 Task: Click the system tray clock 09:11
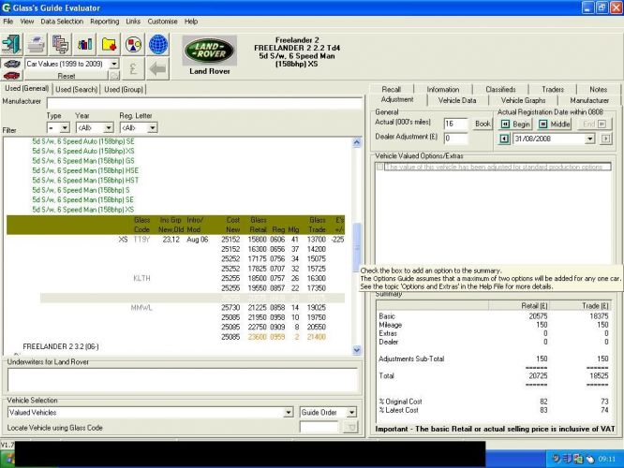tap(606, 459)
